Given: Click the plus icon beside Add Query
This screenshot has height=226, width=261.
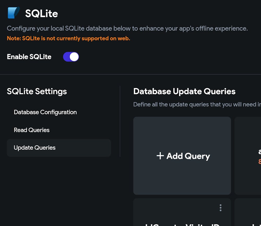Looking at the screenshot, I should [x=160, y=156].
